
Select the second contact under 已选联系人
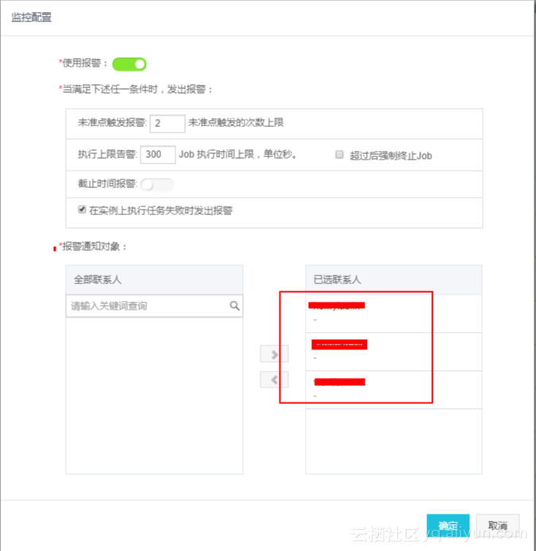394,352
